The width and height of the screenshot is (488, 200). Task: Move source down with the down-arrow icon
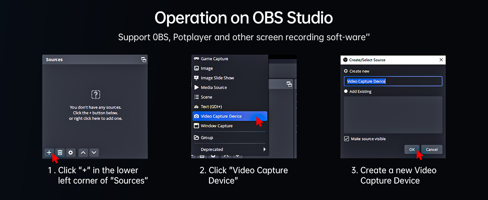[x=94, y=152]
